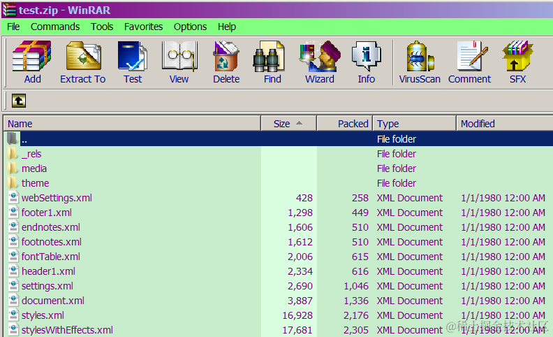Sort by the Modified column header

point(505,124)
